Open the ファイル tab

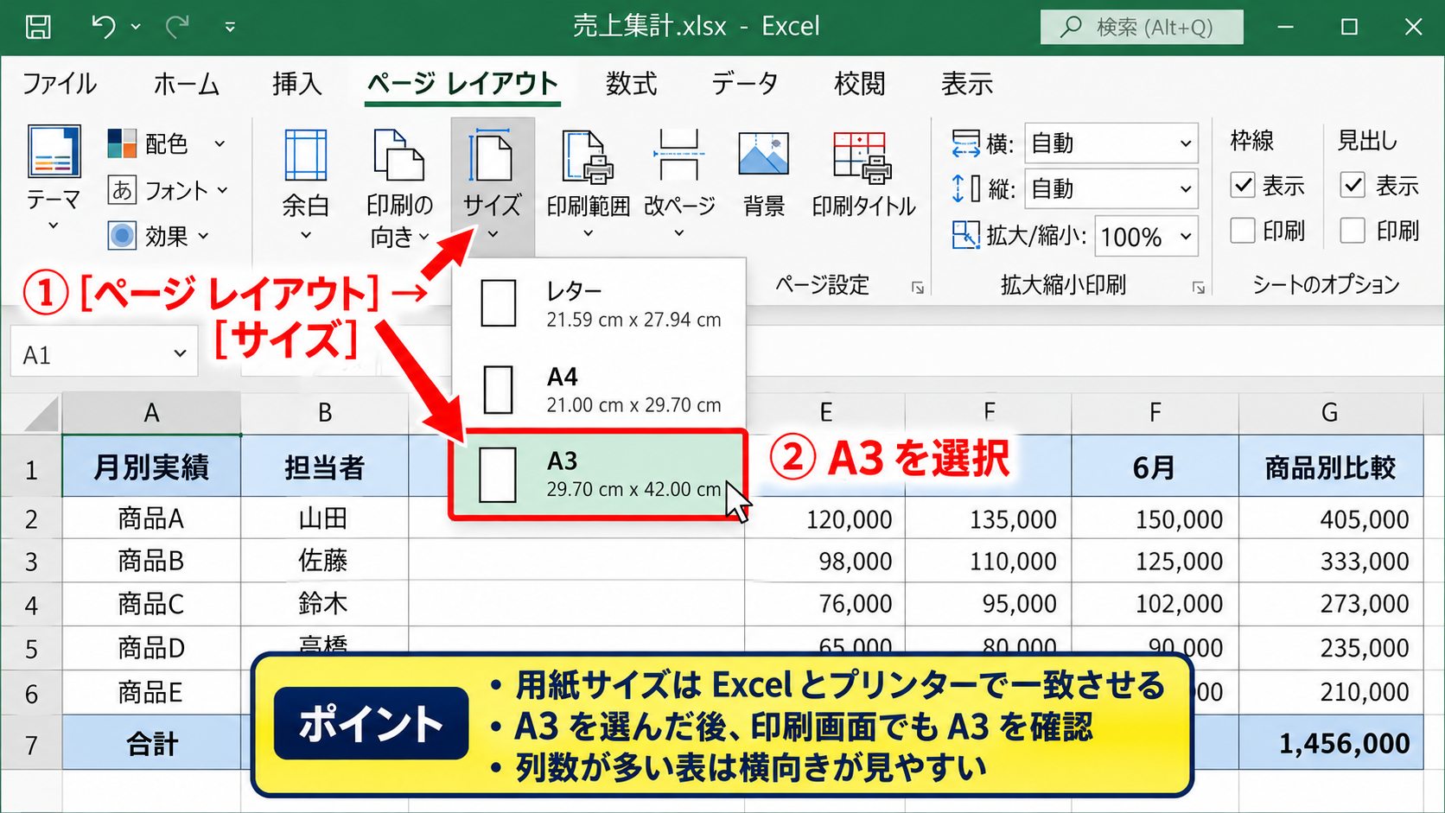[59, 84]
